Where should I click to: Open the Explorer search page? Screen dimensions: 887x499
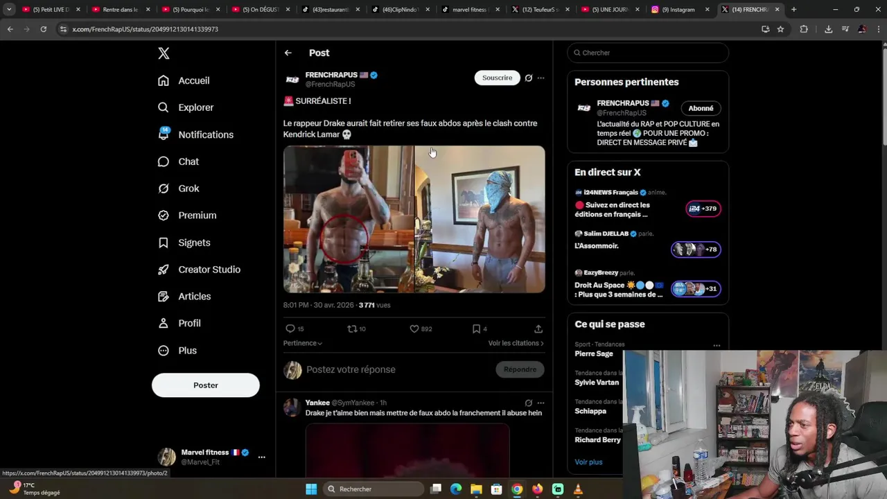(x=186, y=107)
